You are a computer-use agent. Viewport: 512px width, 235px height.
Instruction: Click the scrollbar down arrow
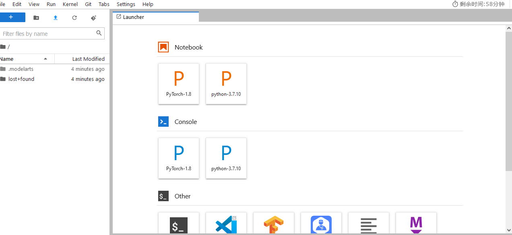[x=509, y=229]
